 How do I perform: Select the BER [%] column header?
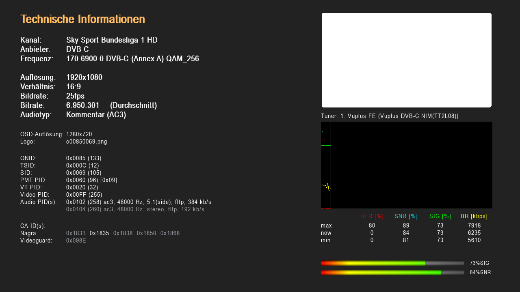(x=372, y=216)
